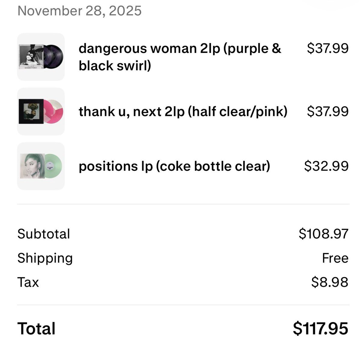Click the $117.95 total amount
This screenshot has width=360, height=348.
coord(320,328)
